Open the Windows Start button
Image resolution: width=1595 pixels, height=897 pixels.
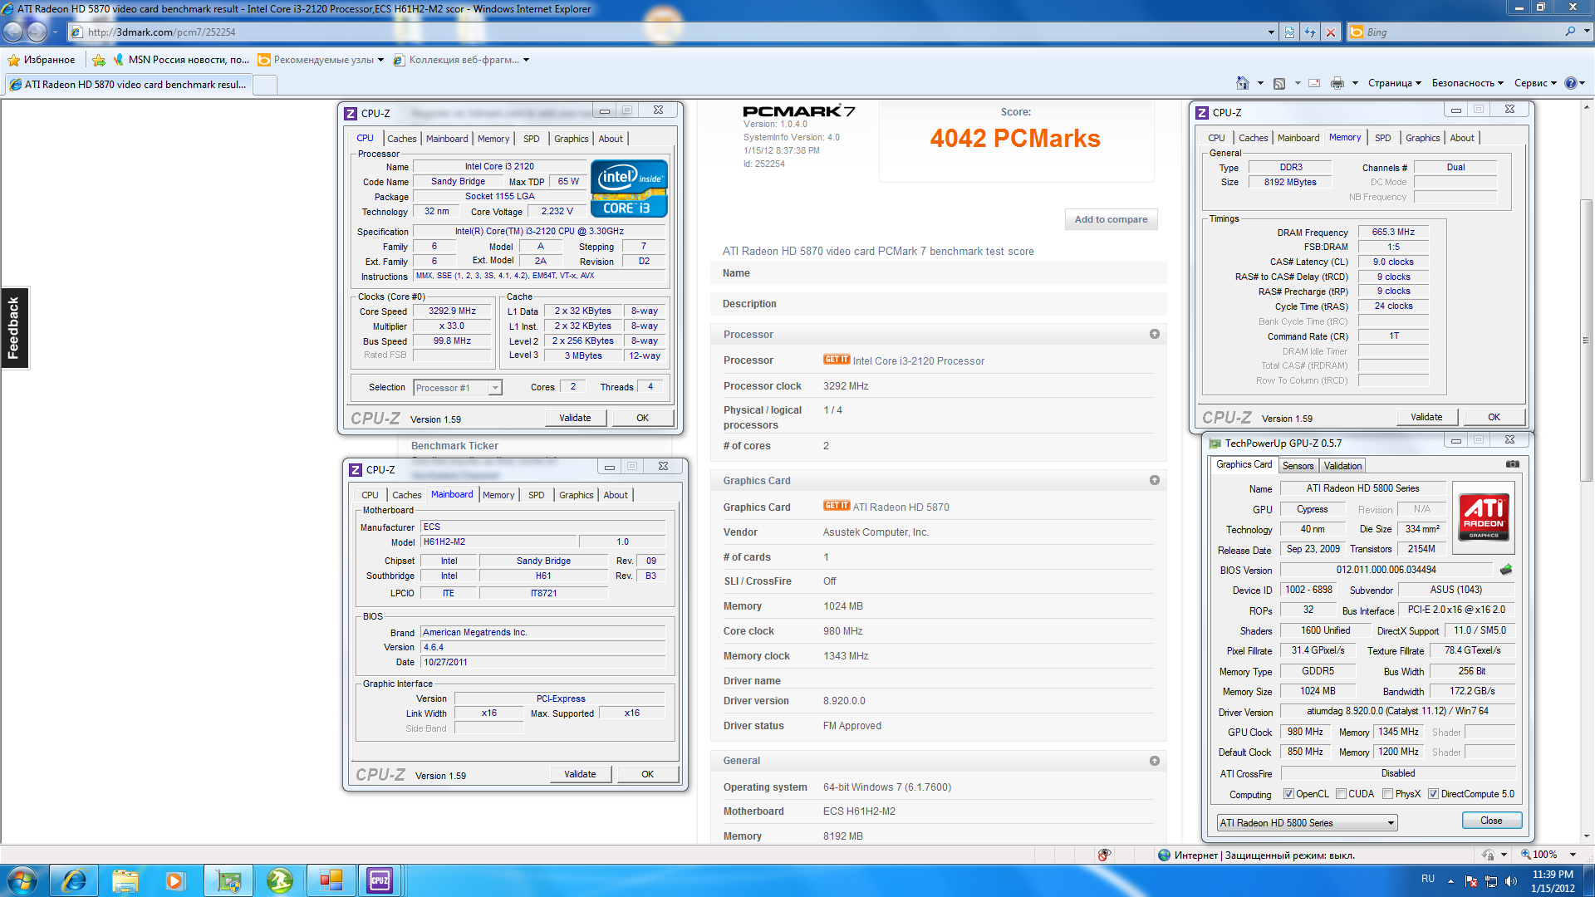coord(22,880)
